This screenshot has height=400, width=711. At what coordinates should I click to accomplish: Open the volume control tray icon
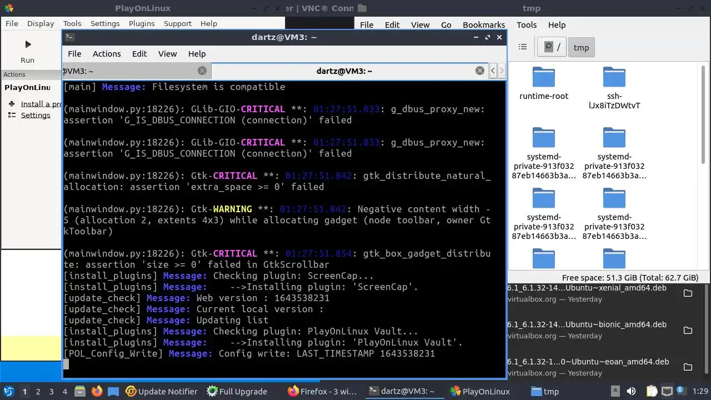(631, 391)
